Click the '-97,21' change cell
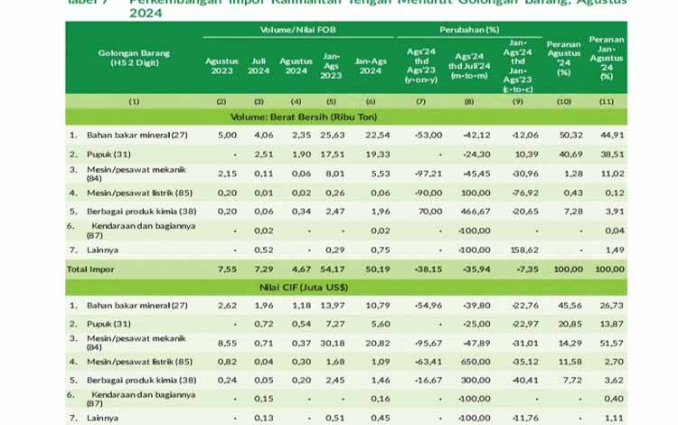 tap(428, 174)
